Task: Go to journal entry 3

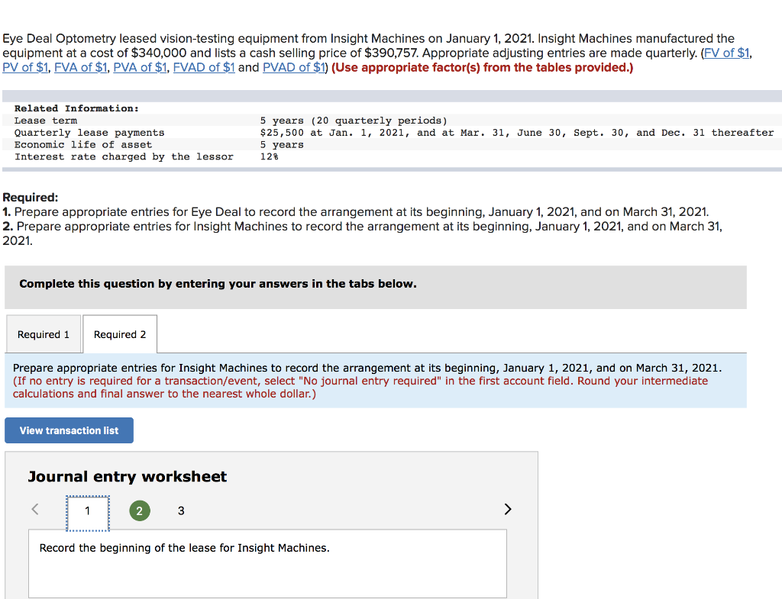Action: (x=181, y=510)
